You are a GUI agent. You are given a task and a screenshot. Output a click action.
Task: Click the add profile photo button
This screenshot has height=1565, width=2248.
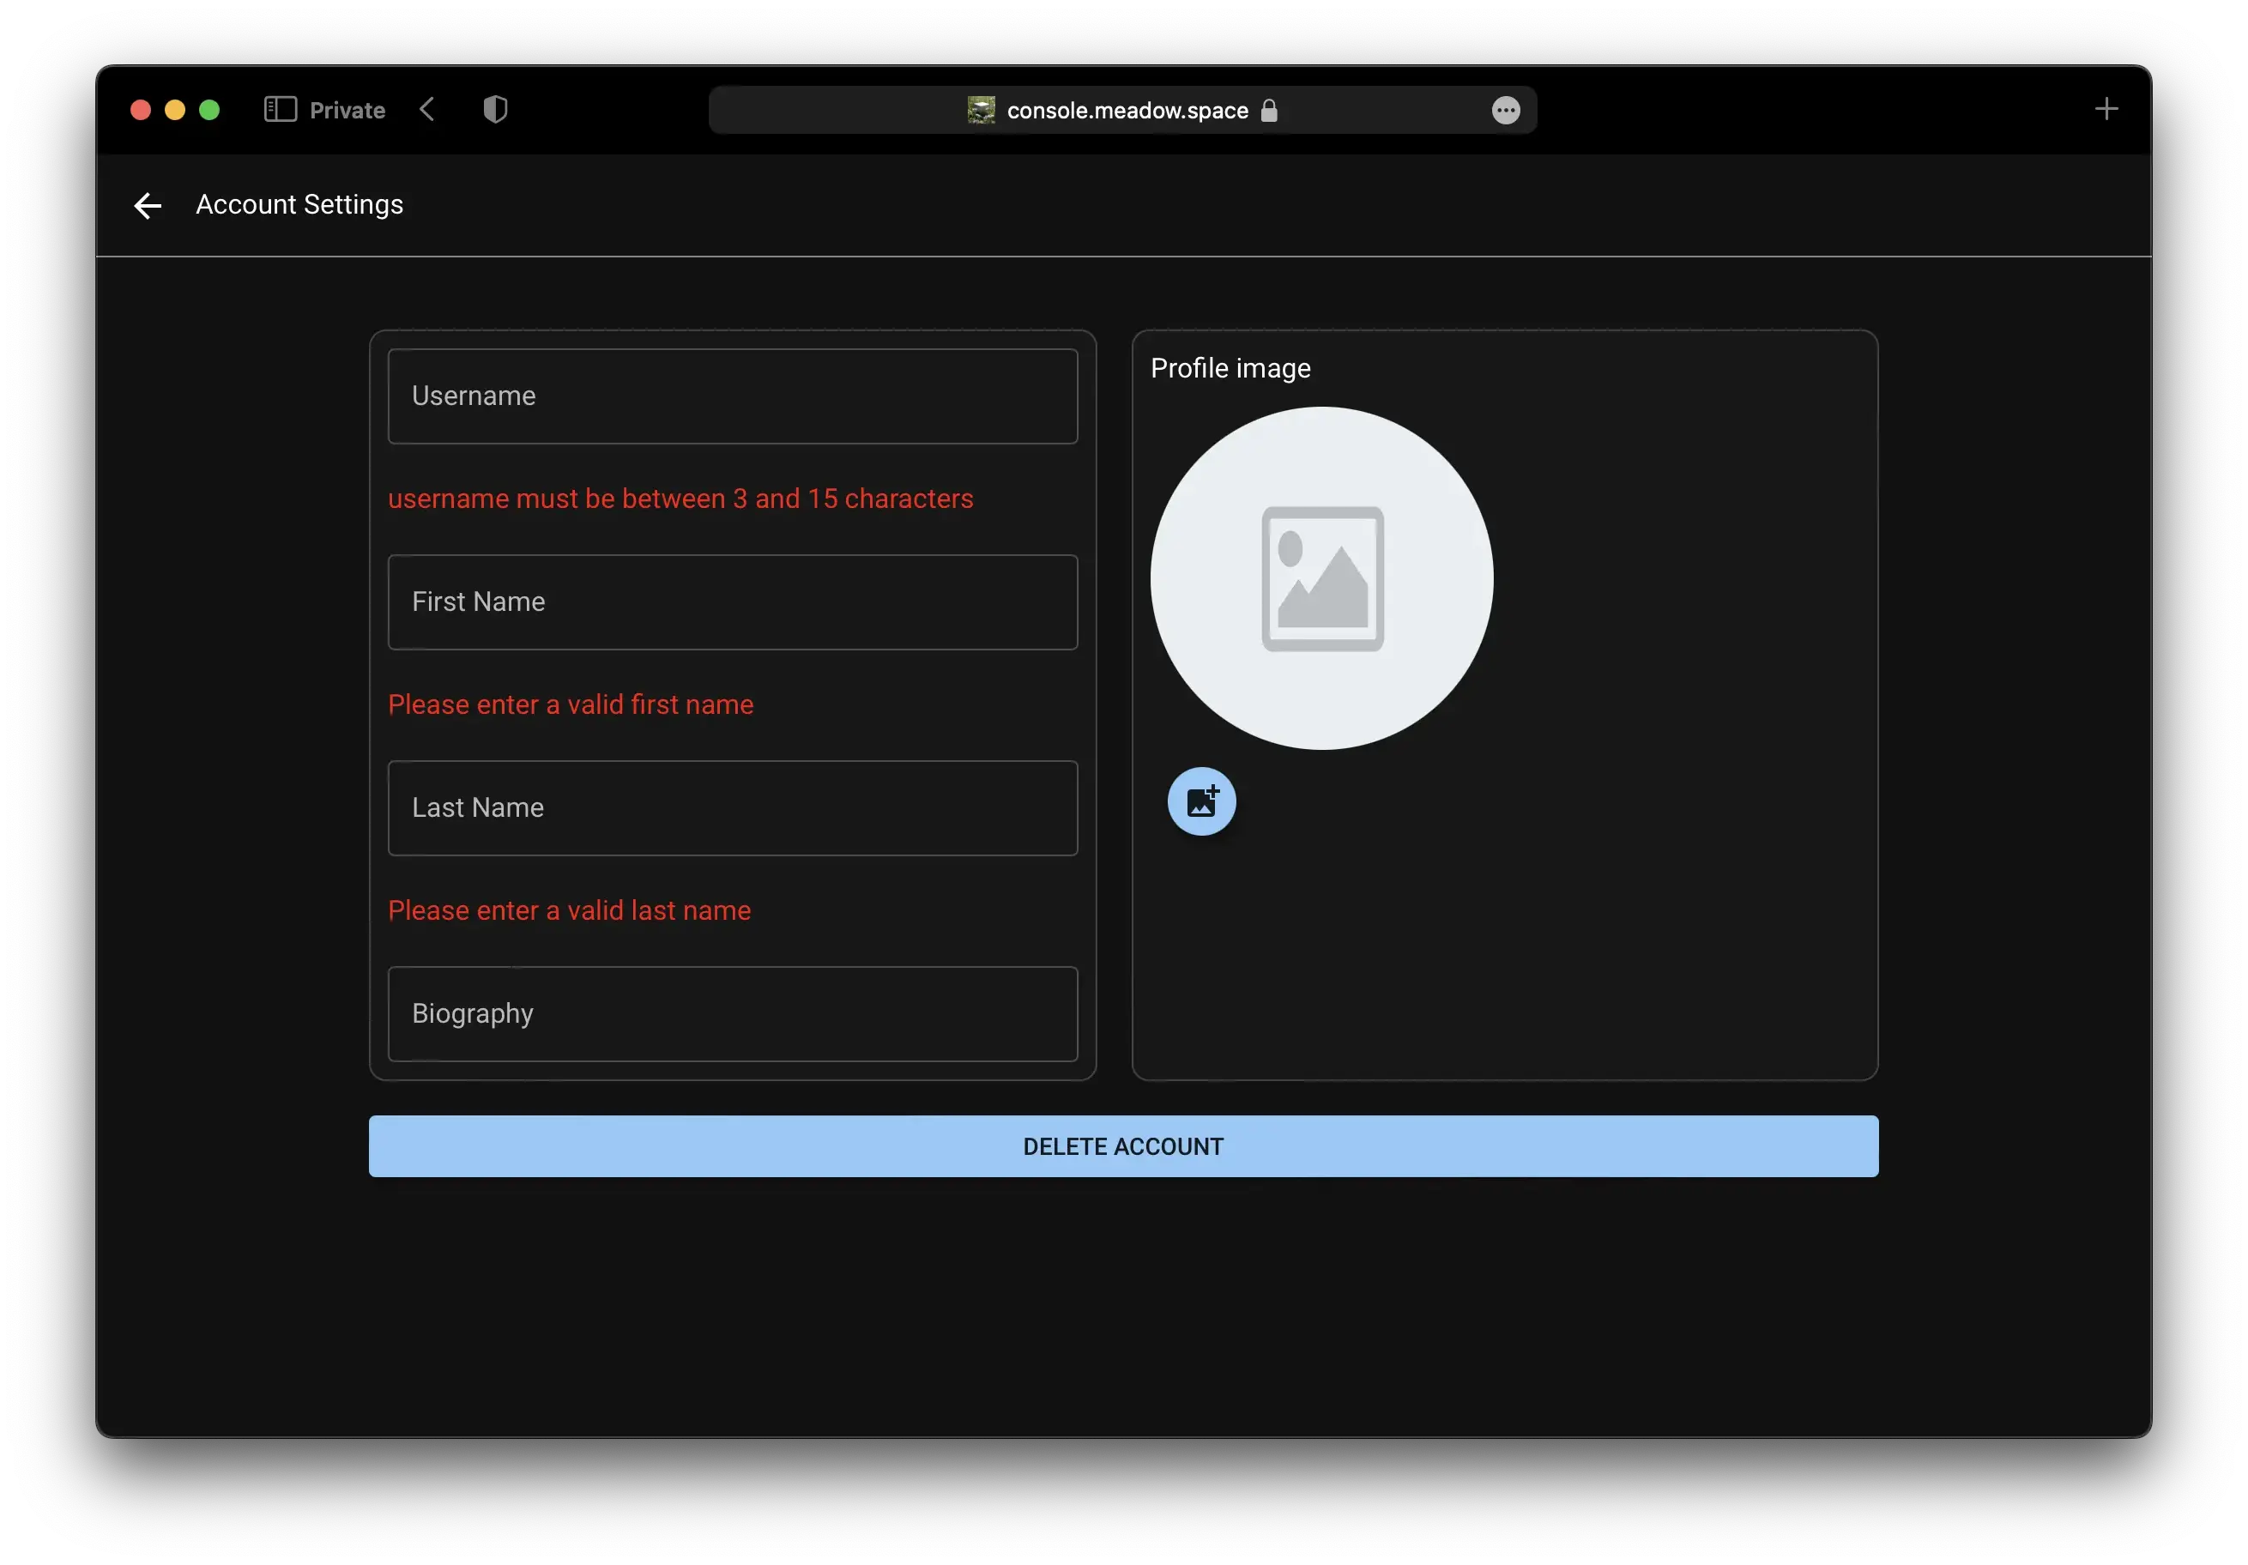pos(1201,801)
